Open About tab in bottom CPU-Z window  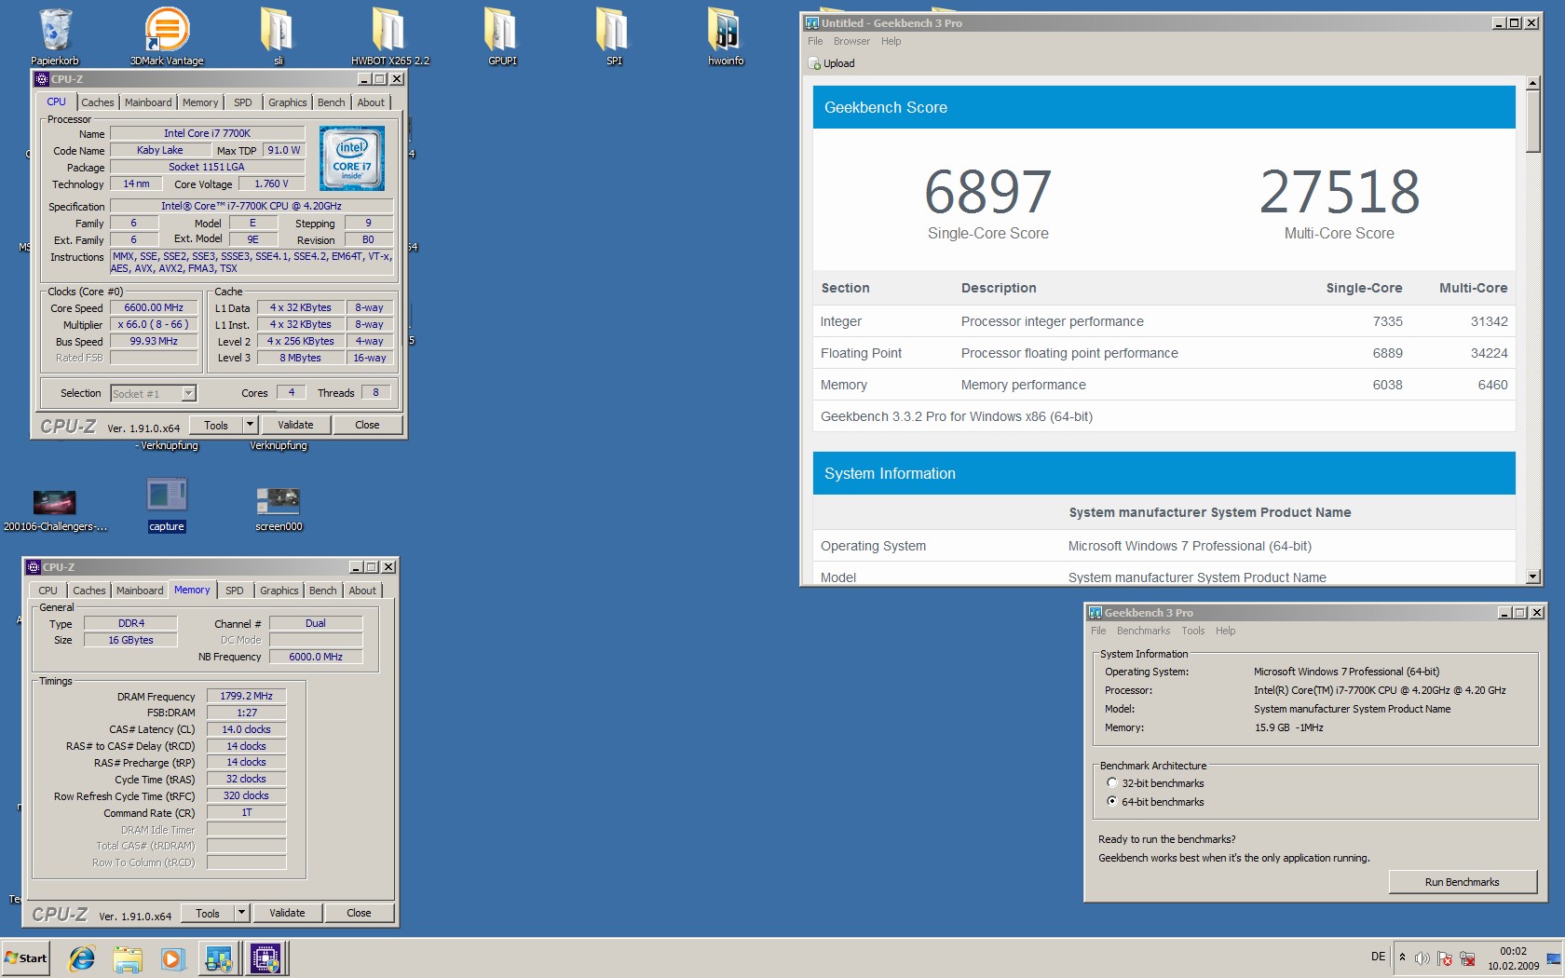(x=362, y=591)
